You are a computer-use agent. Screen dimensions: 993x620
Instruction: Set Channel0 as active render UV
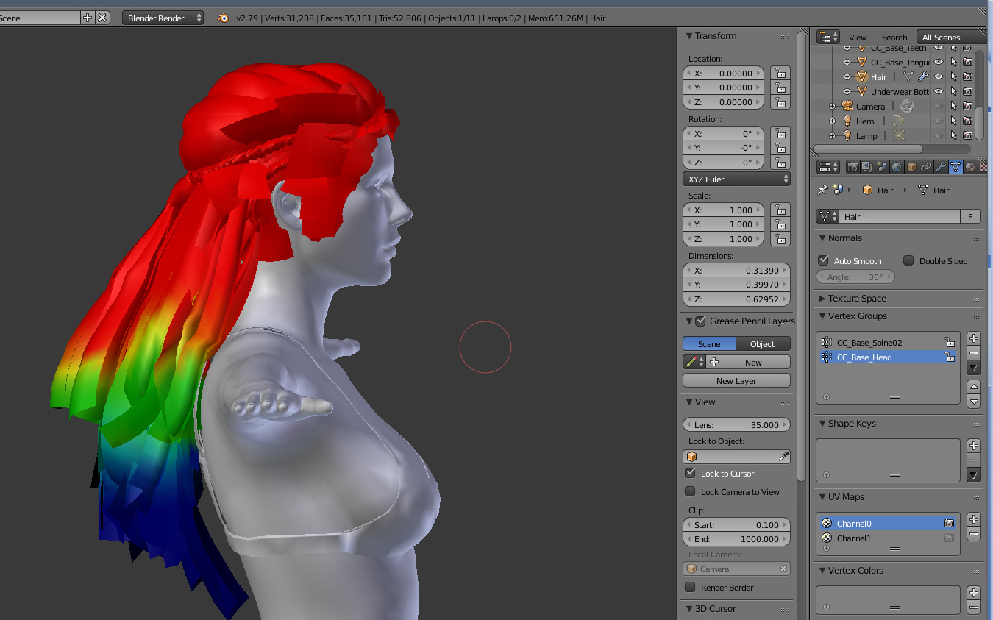[950, 523]
